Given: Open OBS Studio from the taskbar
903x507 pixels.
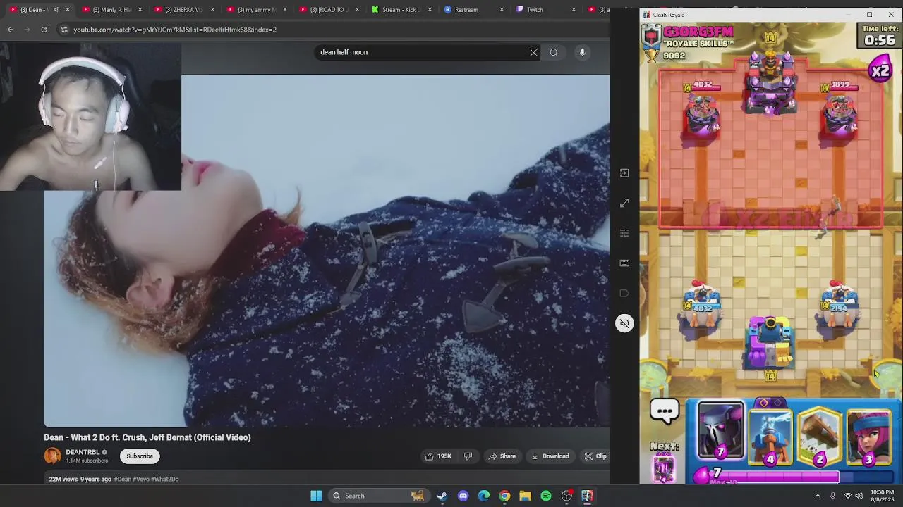Looking at the screenshot, I should click(x=566, y=496).
